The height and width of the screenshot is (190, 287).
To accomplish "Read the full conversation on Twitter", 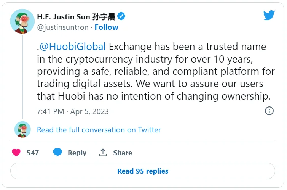I will point(99,130).
